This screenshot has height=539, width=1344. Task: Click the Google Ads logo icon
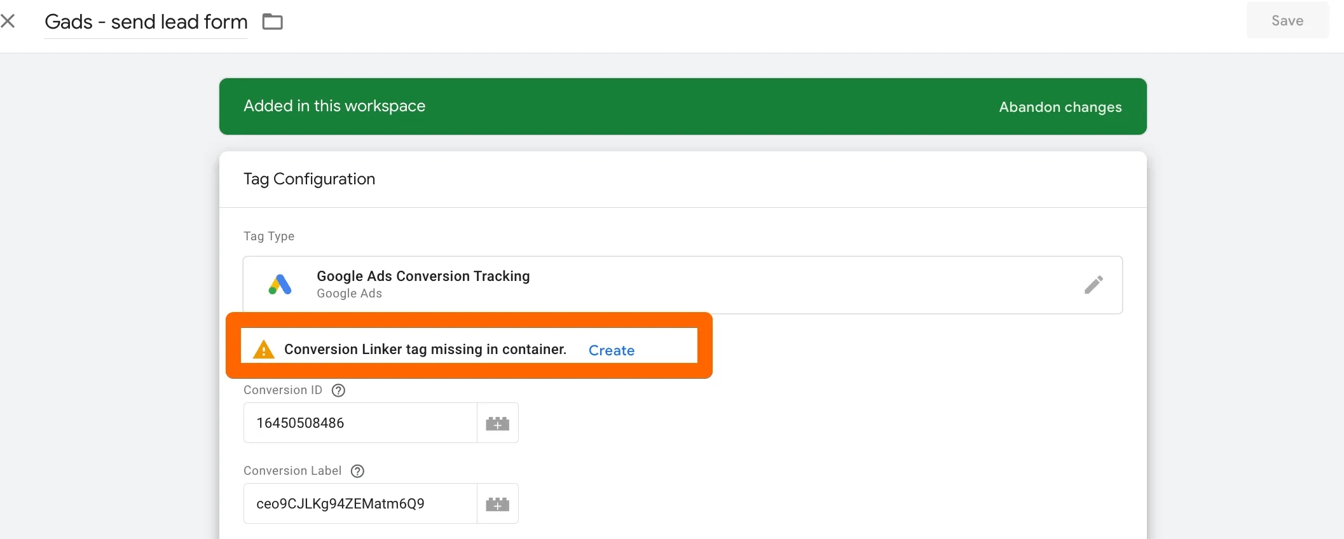pyautogui.click(x=280, y=285)
